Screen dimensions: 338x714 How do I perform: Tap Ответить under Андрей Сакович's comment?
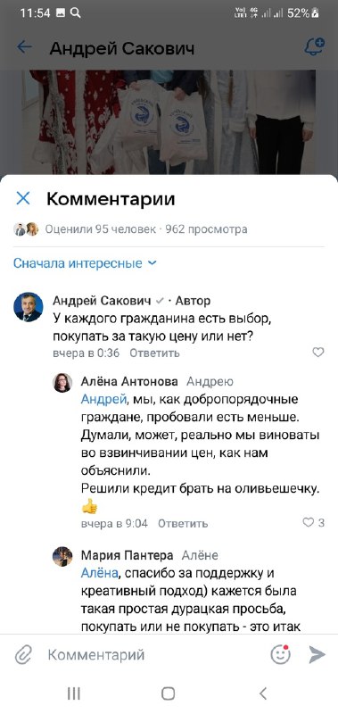point(154,353)
